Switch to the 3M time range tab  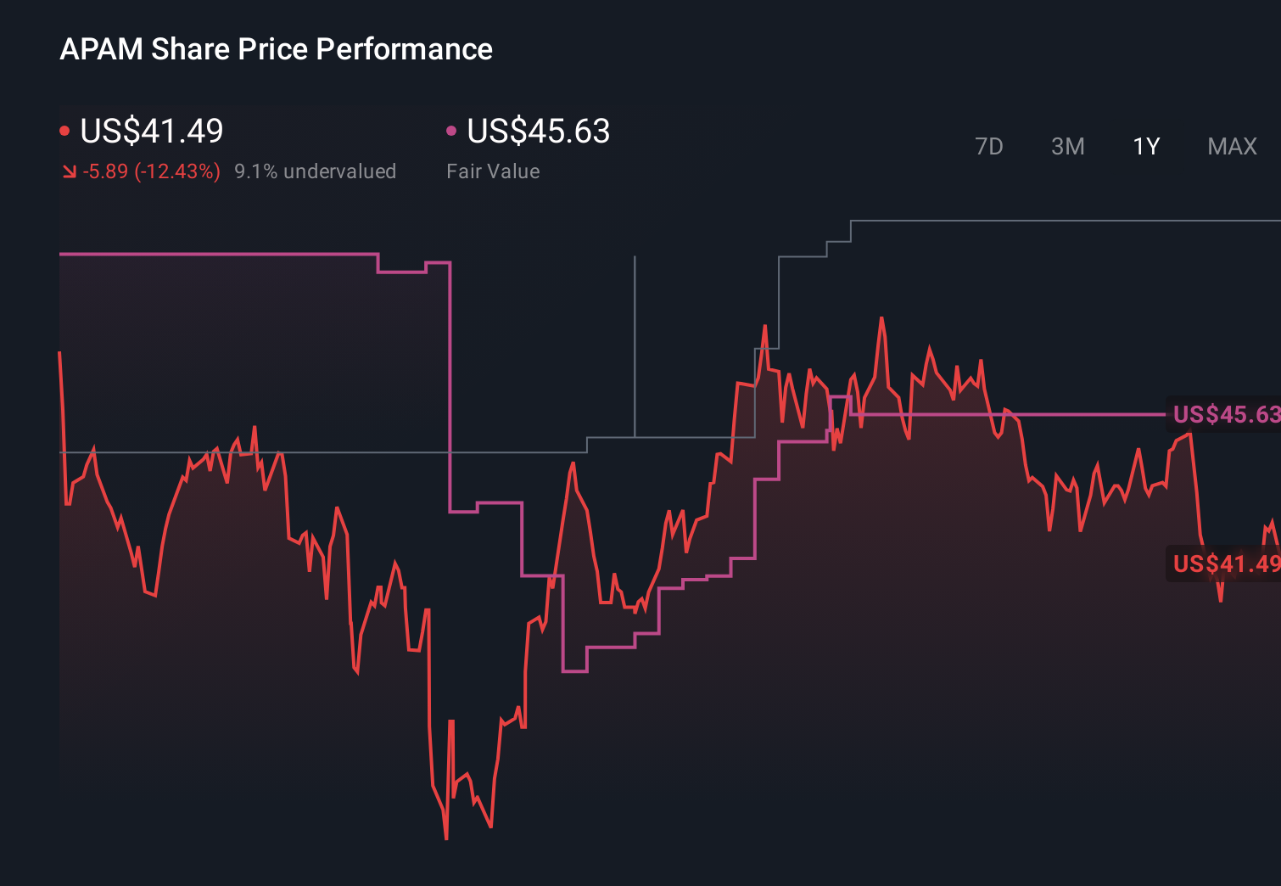coord(1067,146)
